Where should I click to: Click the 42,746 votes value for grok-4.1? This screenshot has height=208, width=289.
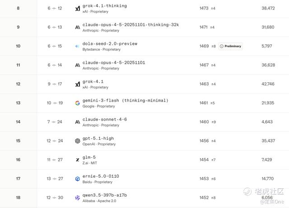pyautogui.click(x=268, y=84)
